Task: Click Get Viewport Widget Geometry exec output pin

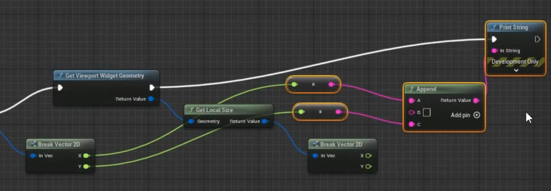Action: point(152,87)
